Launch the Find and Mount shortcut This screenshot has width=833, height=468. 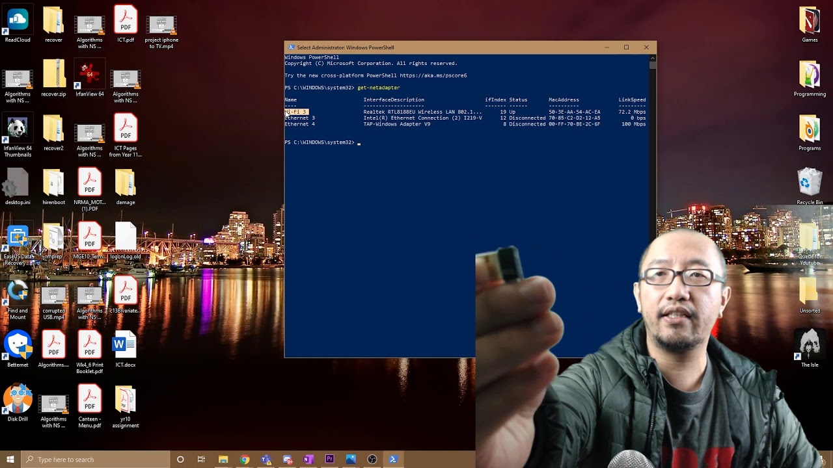click(18, 300)
